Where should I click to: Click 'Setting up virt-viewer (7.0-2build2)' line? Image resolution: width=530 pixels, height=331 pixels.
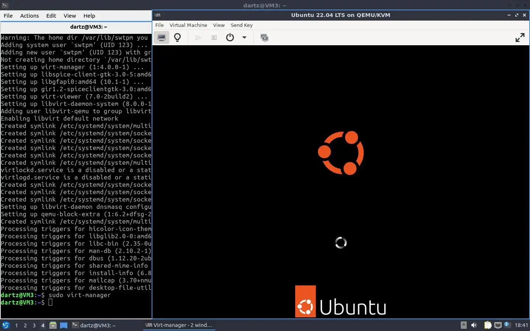coord(74,96)
